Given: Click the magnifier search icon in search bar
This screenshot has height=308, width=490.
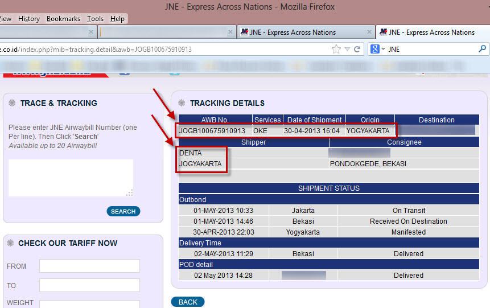Looking at the screenshot, I should pos(482,49).
